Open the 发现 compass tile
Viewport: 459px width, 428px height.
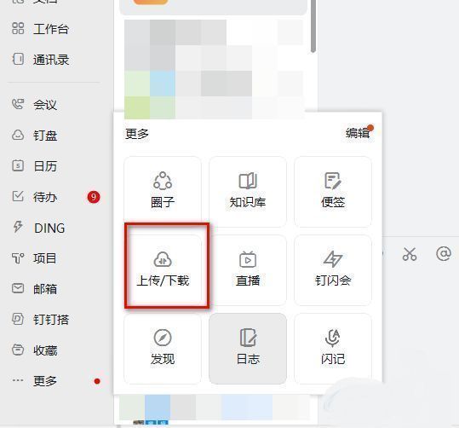pos(163,348)
